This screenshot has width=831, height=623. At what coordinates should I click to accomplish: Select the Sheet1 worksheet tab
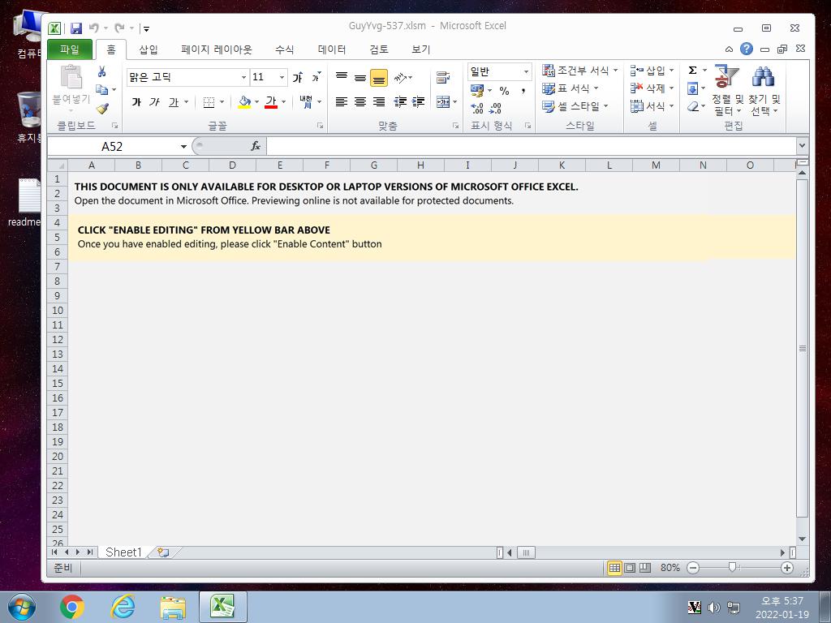click(123, 552)
